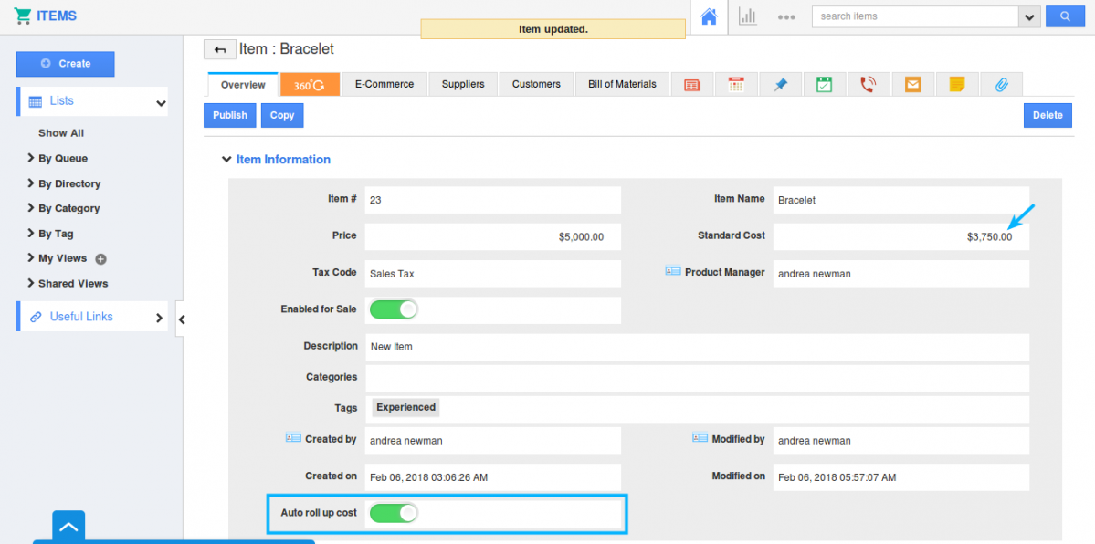Toggle the Auto roll up cost switch
The image size is (1095, 544).
tap(394, 513)
